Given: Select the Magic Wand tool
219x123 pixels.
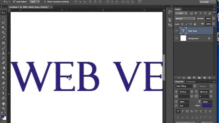Looking at the screenshot, I should 3,28.
